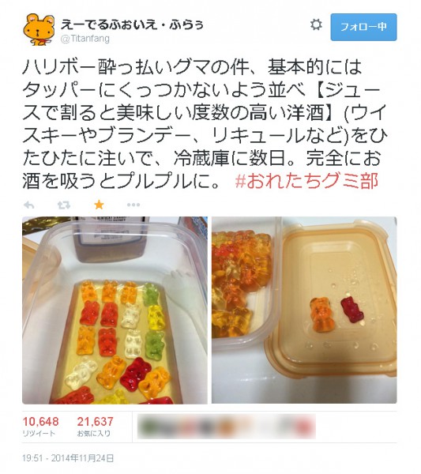View the 21,637 favorites count
The width and height of the screenshot is (421, 474).
tap(96, 421)
